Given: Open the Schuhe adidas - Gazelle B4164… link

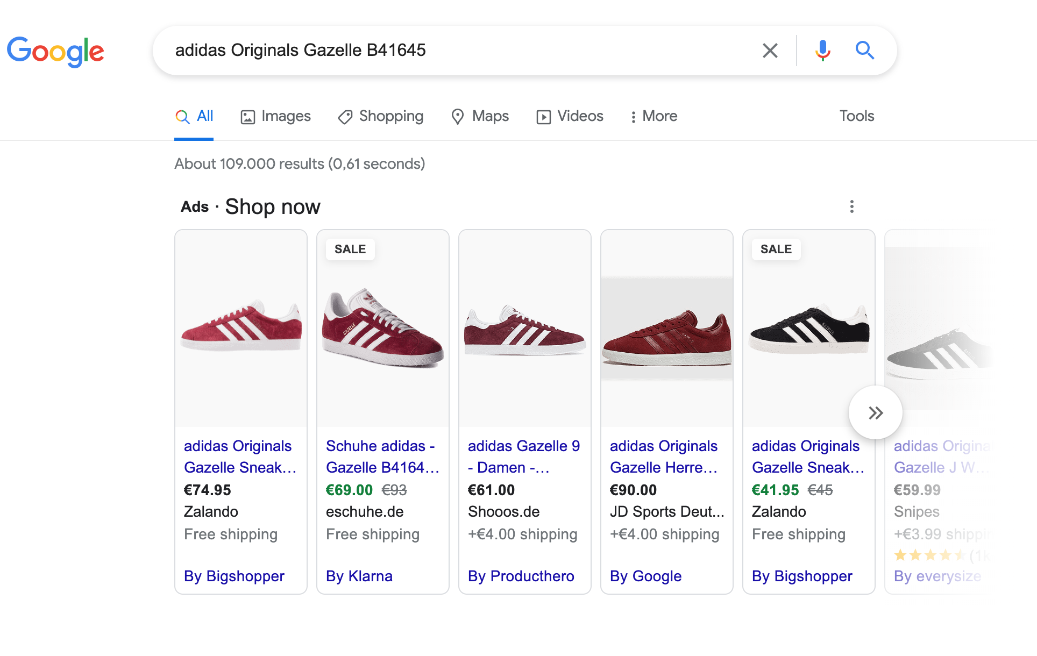Looking at the screenshot, I should 382,457.
